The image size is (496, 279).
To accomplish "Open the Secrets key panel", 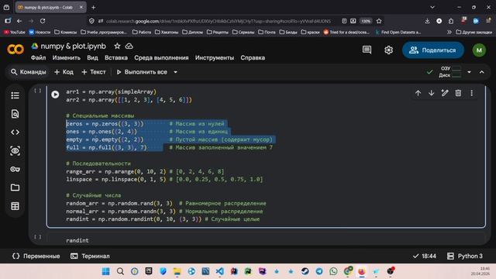I will tap(15, 169).
